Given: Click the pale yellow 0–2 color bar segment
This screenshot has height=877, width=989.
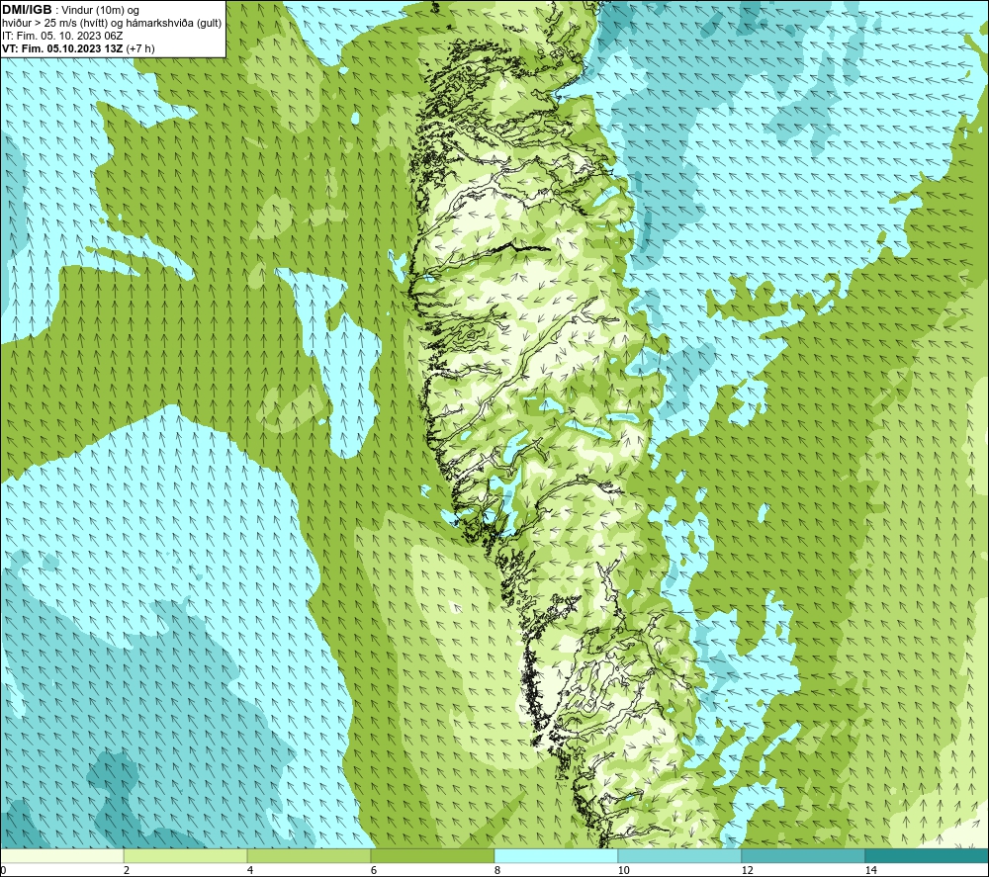Looking at the screenshot, I should [x=61, y=855].
